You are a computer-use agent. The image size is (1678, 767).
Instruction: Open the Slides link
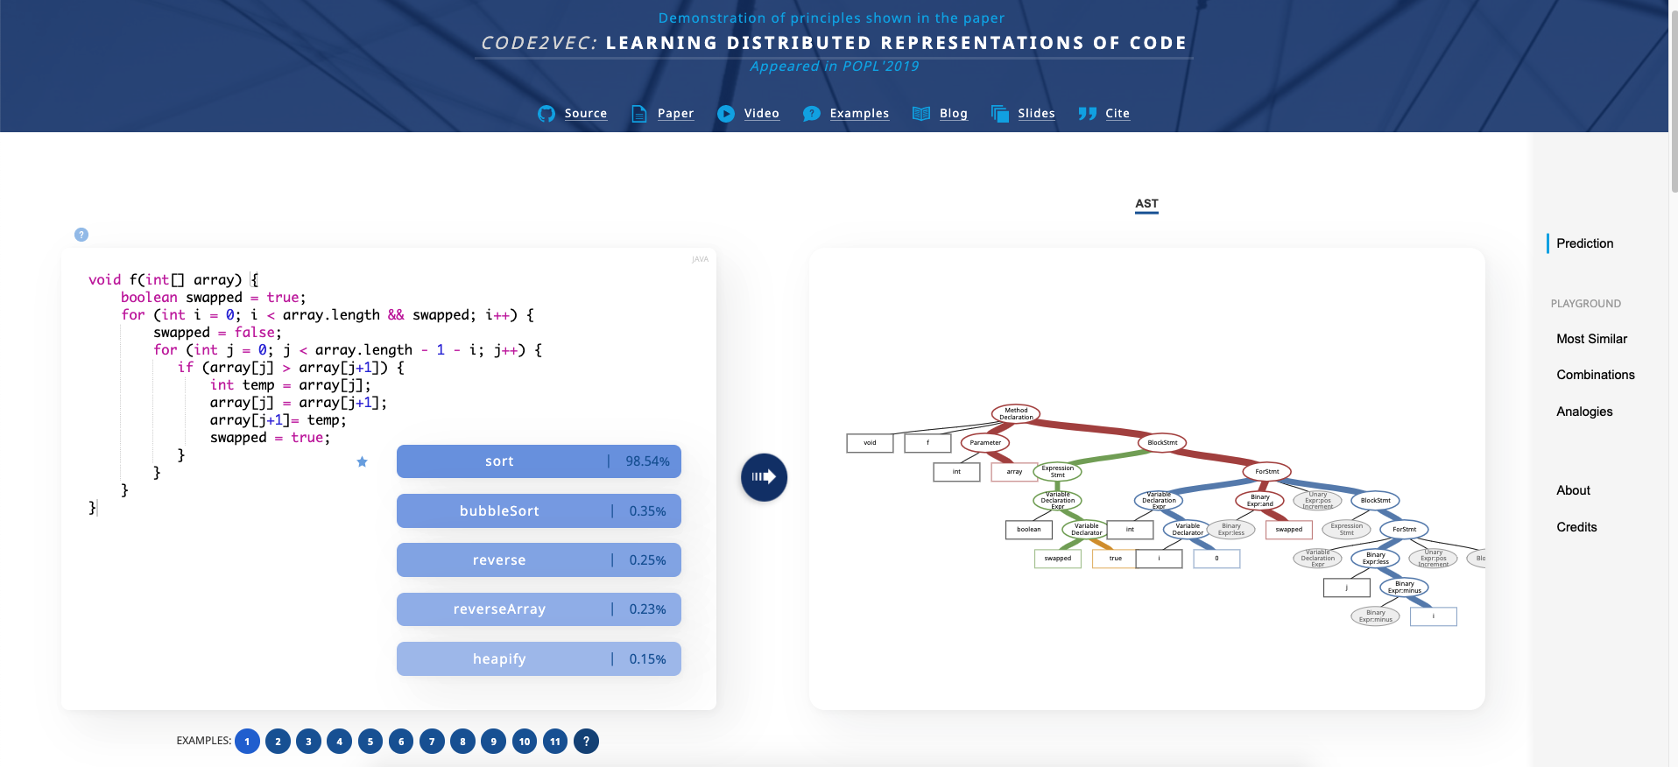1036,114
